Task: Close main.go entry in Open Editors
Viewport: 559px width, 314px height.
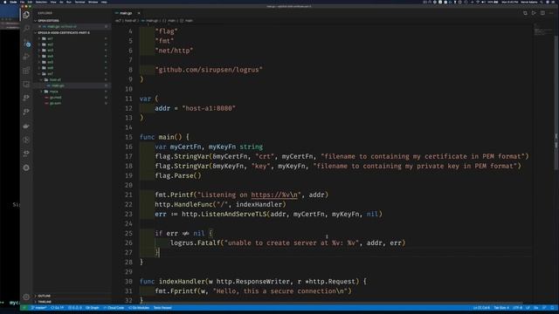Action: [x=39, y=27]
